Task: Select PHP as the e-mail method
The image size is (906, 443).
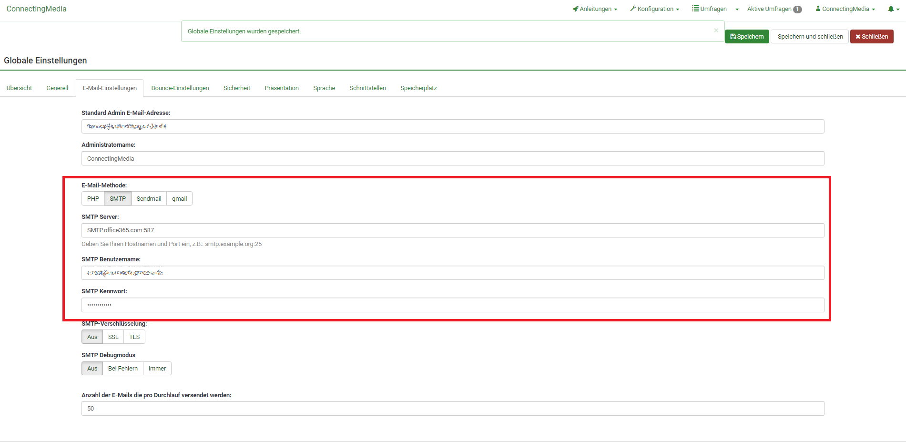Action: pyautogui.click(x=93, y=199)
